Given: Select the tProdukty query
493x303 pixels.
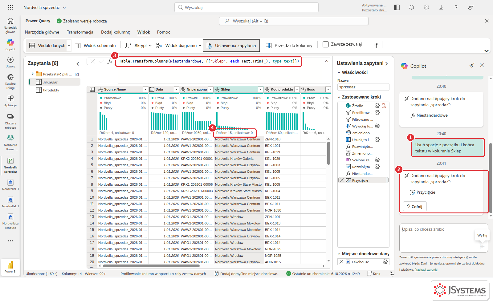Looking at the screenshot, I should point(51,90).
